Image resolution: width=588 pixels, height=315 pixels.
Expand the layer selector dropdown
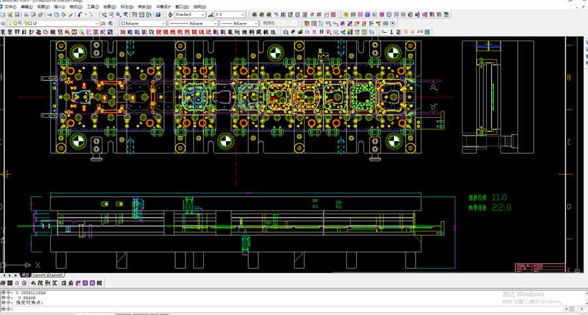click(x=97, y=24)
